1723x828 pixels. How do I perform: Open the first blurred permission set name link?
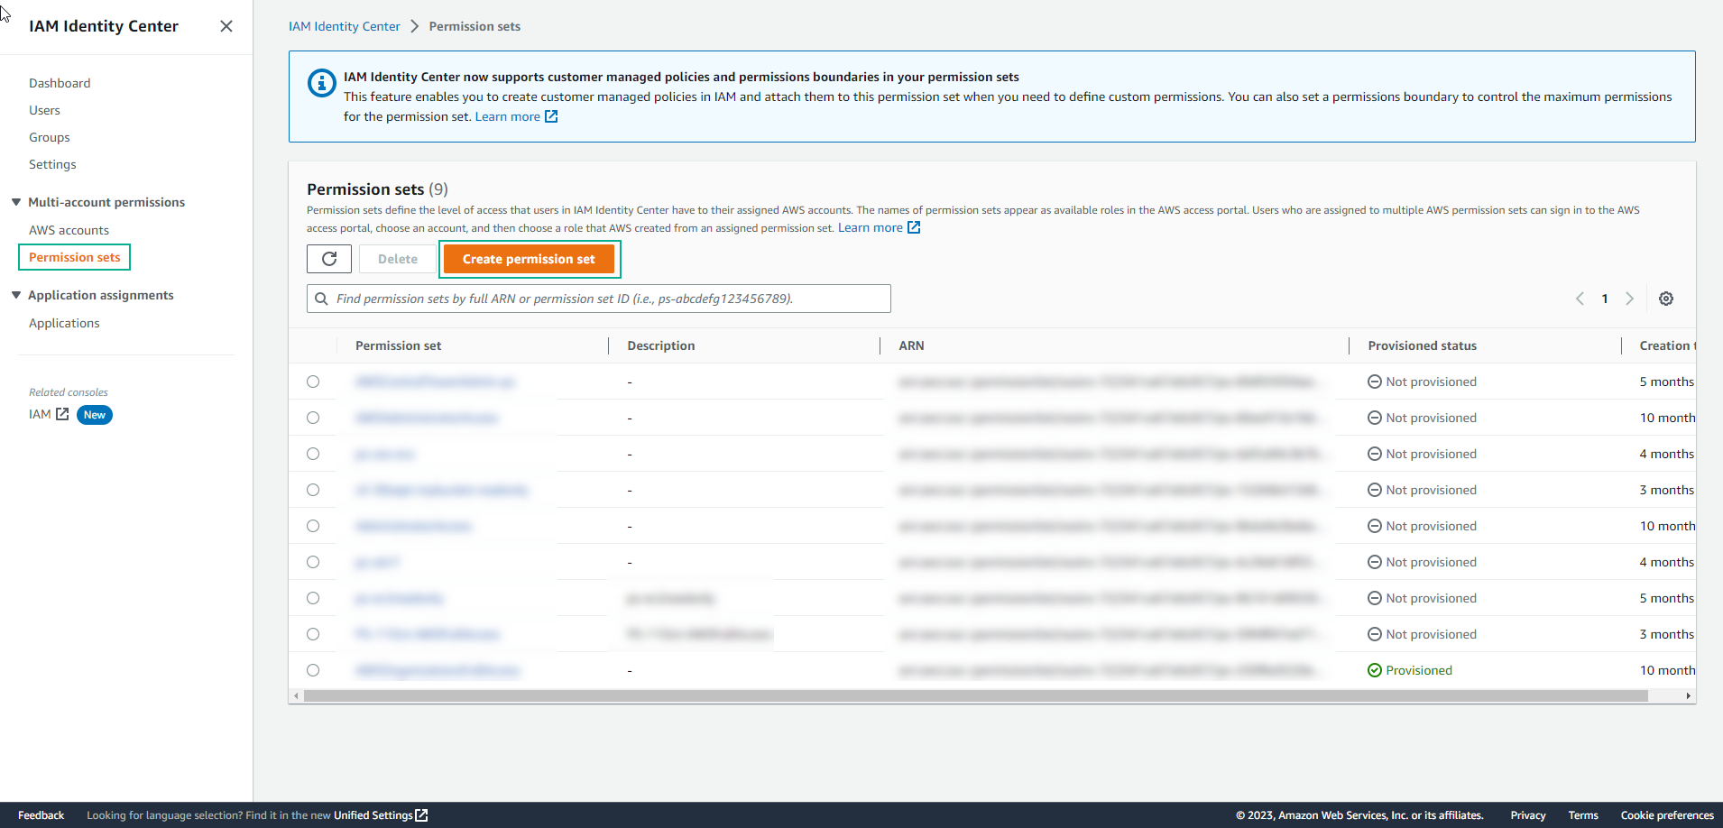pyautogui.click(x=435, y=382)
